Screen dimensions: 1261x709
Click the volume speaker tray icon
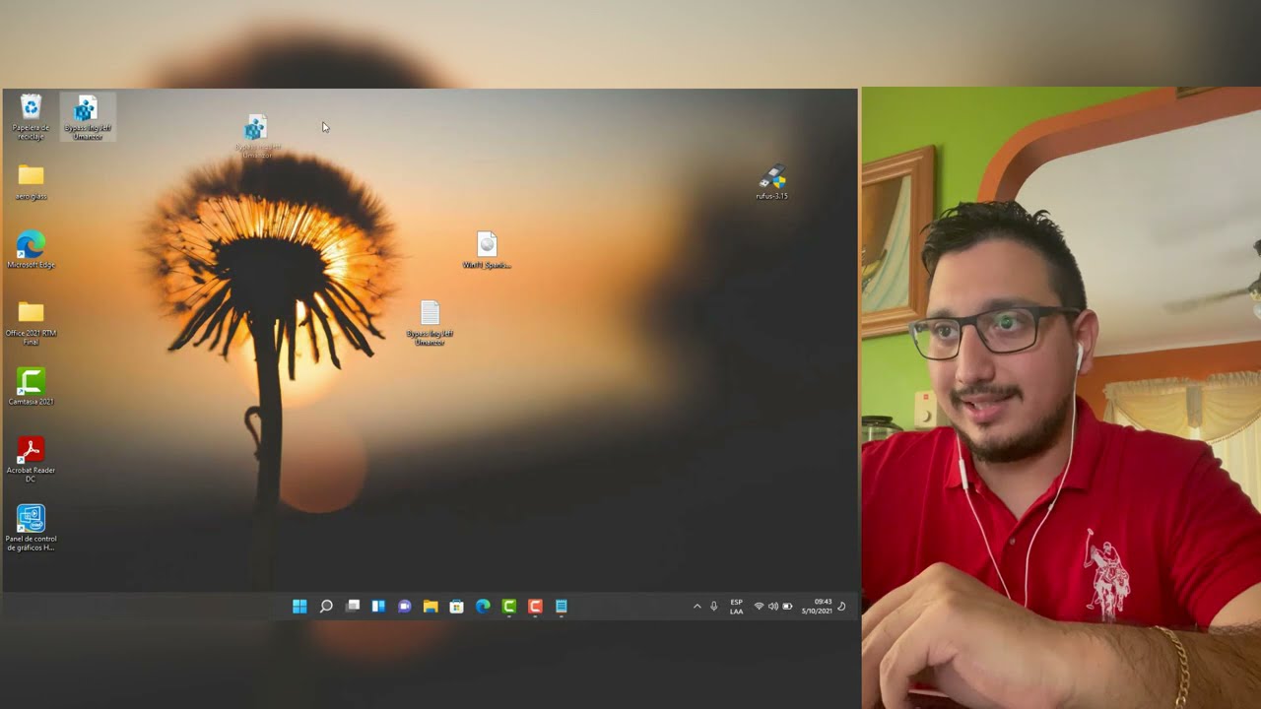click(773, 607)
